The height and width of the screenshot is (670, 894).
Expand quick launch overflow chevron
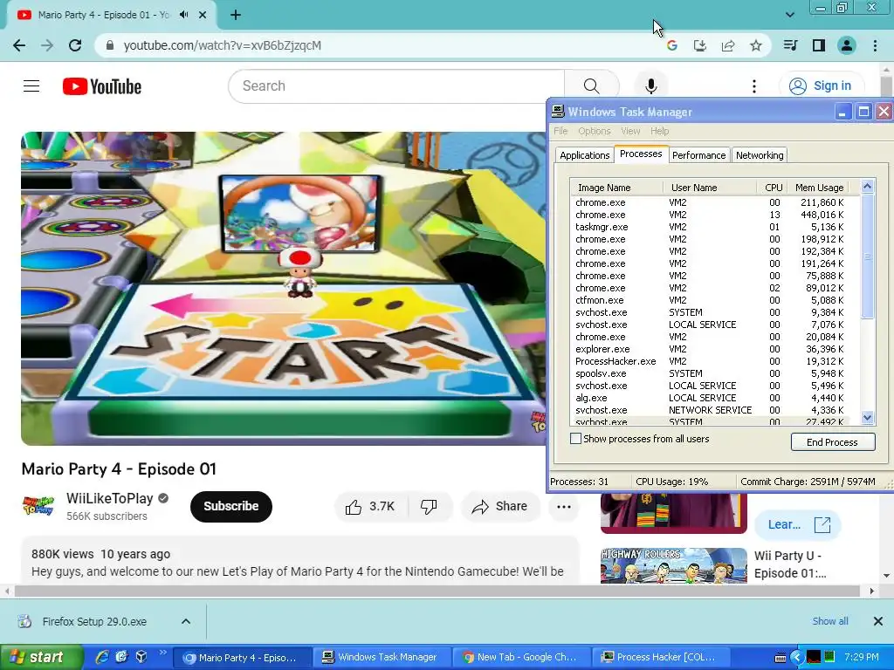163,653
